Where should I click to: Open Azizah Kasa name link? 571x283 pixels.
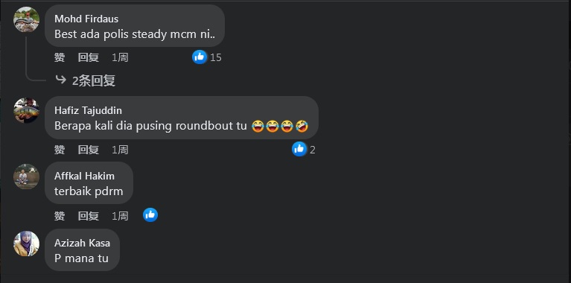[x=82, y=243]
